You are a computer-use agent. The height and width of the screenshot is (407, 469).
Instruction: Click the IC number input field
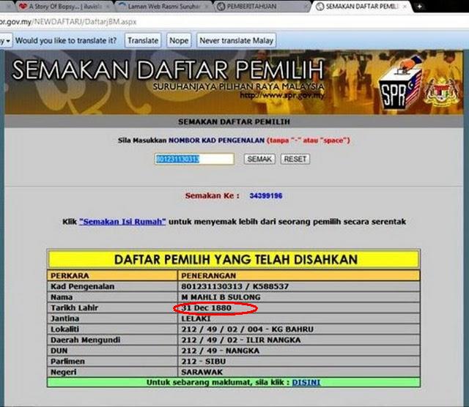(x=194, y=159)
